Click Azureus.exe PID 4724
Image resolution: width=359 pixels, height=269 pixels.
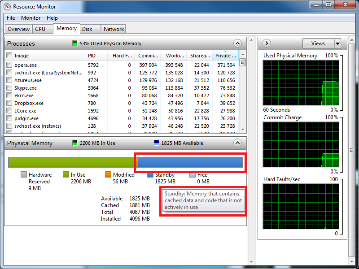click(93, 80)
